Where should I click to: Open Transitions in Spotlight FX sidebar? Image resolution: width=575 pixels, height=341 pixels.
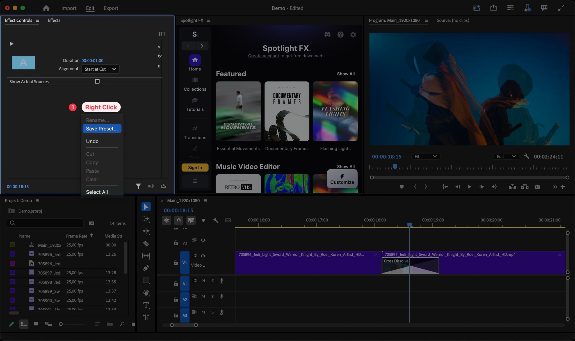(195, 133)
